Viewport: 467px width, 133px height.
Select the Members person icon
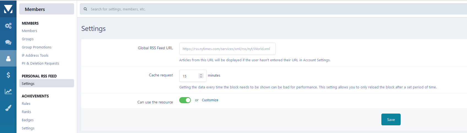8,59
